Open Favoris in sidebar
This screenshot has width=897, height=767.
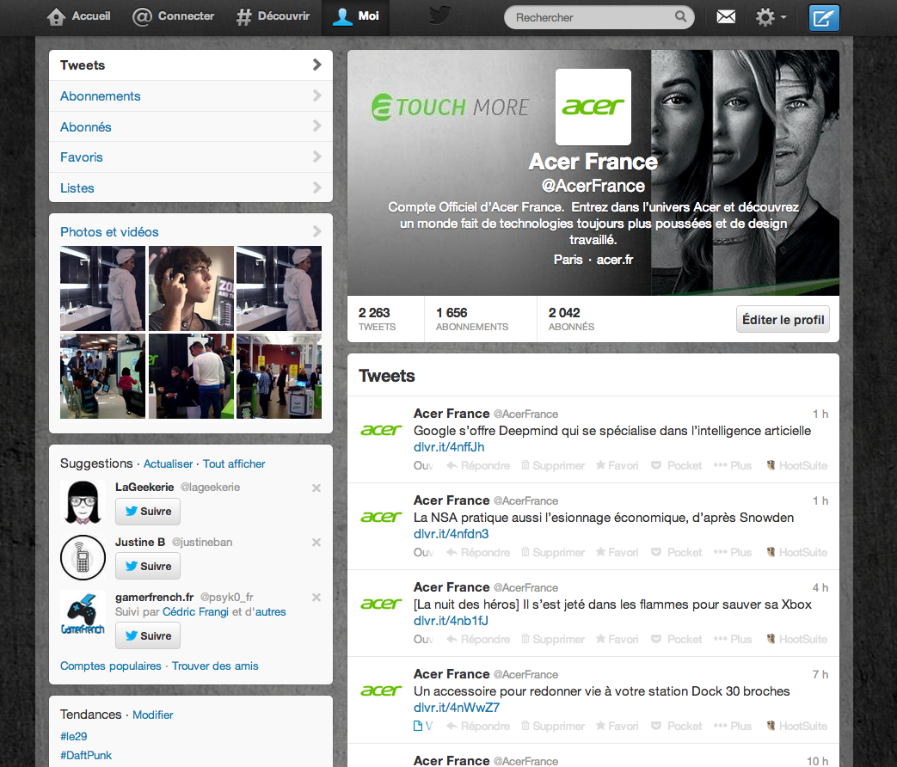191,157
